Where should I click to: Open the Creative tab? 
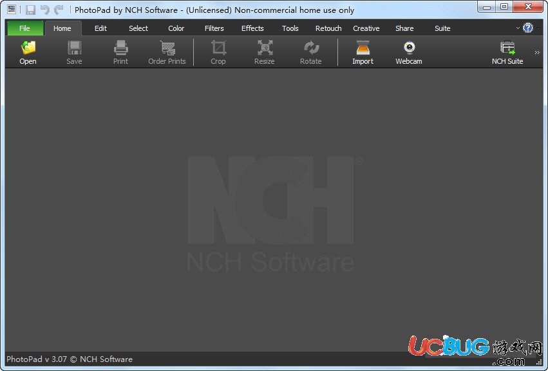366,28
